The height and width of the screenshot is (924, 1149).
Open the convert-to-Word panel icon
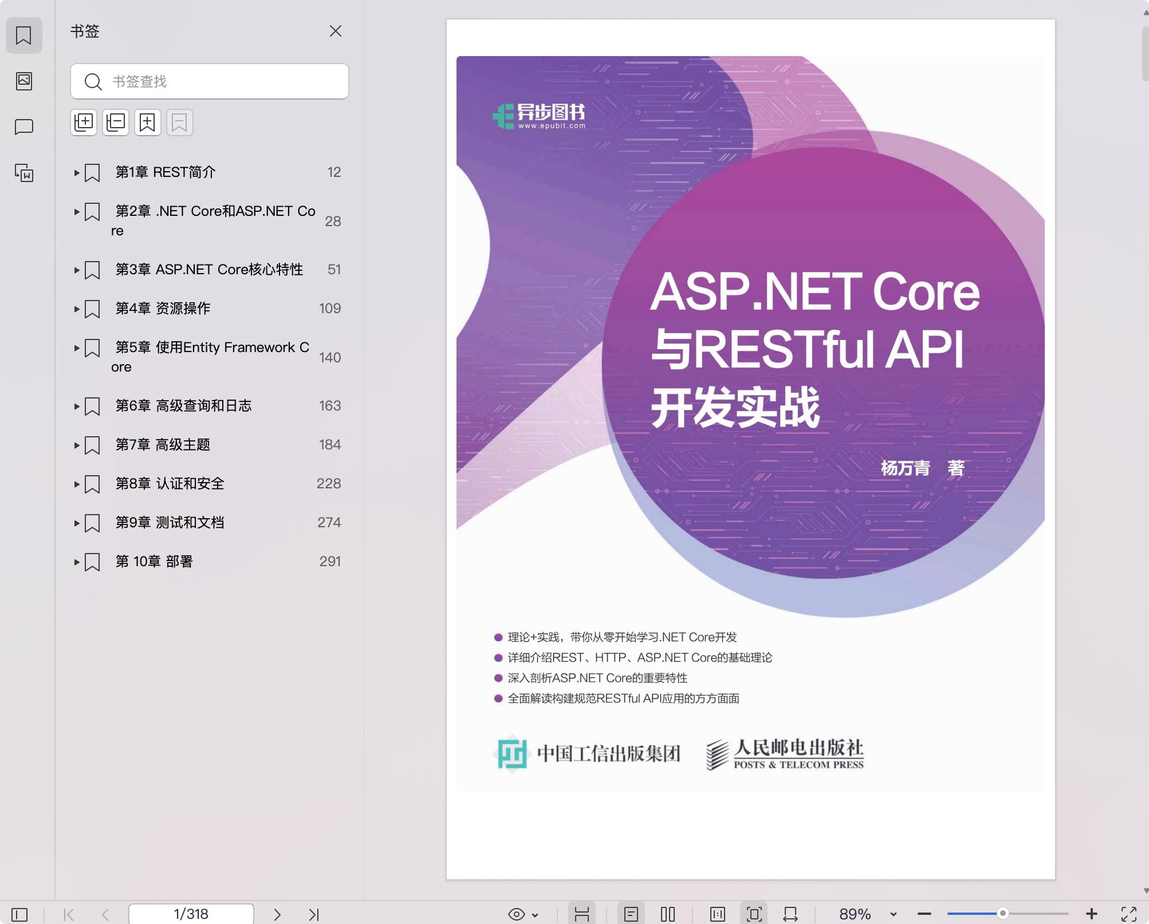(x=23, y=173)
